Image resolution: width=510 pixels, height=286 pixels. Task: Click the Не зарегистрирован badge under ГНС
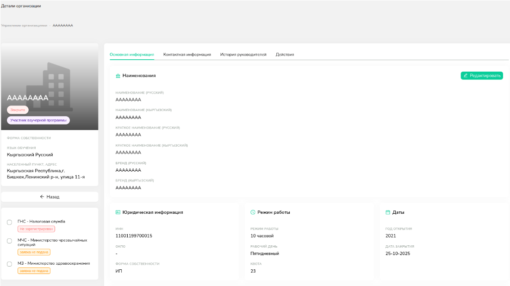36,229
